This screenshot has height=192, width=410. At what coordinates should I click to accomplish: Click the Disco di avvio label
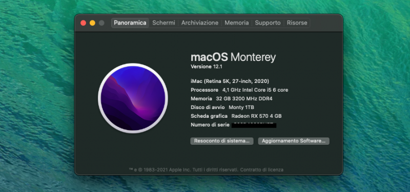coord(208,108)
